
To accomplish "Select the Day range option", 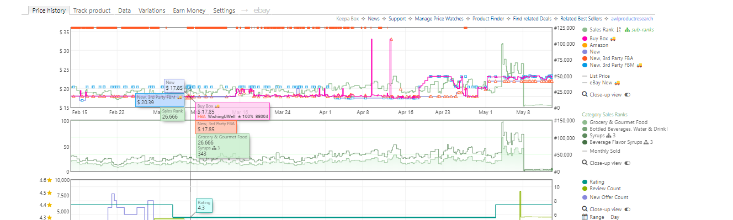I will [615, 217].
